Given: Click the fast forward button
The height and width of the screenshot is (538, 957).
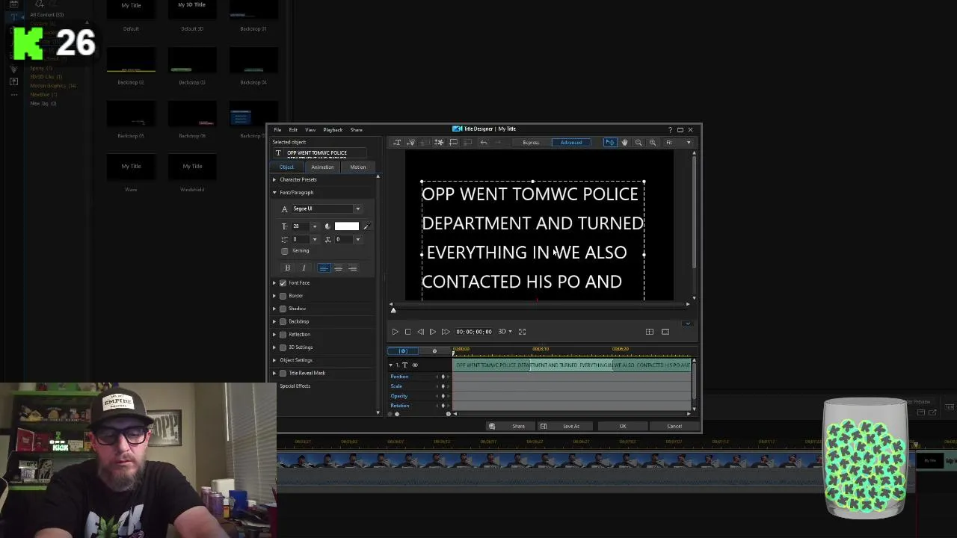Looking at the screenshot, I should tap(446, 332).
